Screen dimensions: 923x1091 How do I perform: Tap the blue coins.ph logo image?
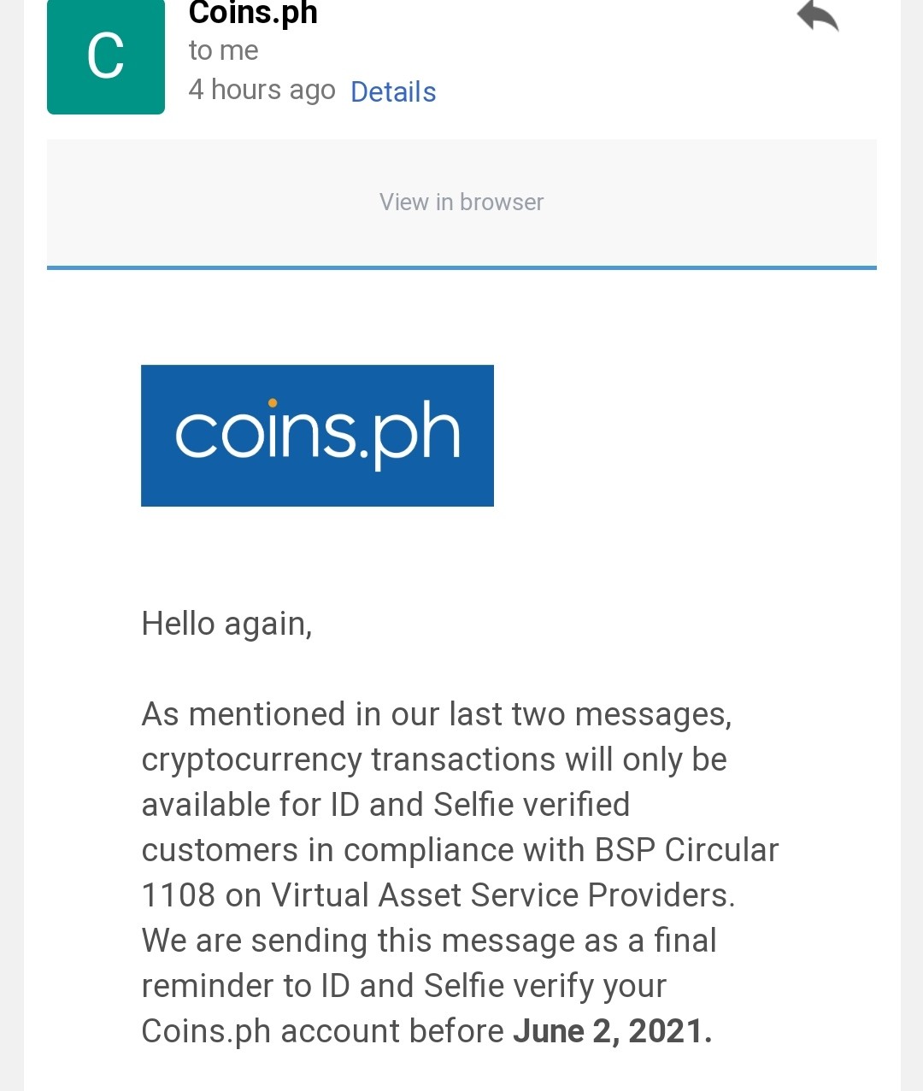pos(317,436)
